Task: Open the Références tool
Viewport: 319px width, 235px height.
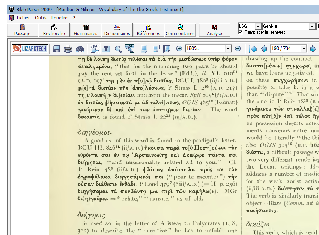Action: coord(149,30)
